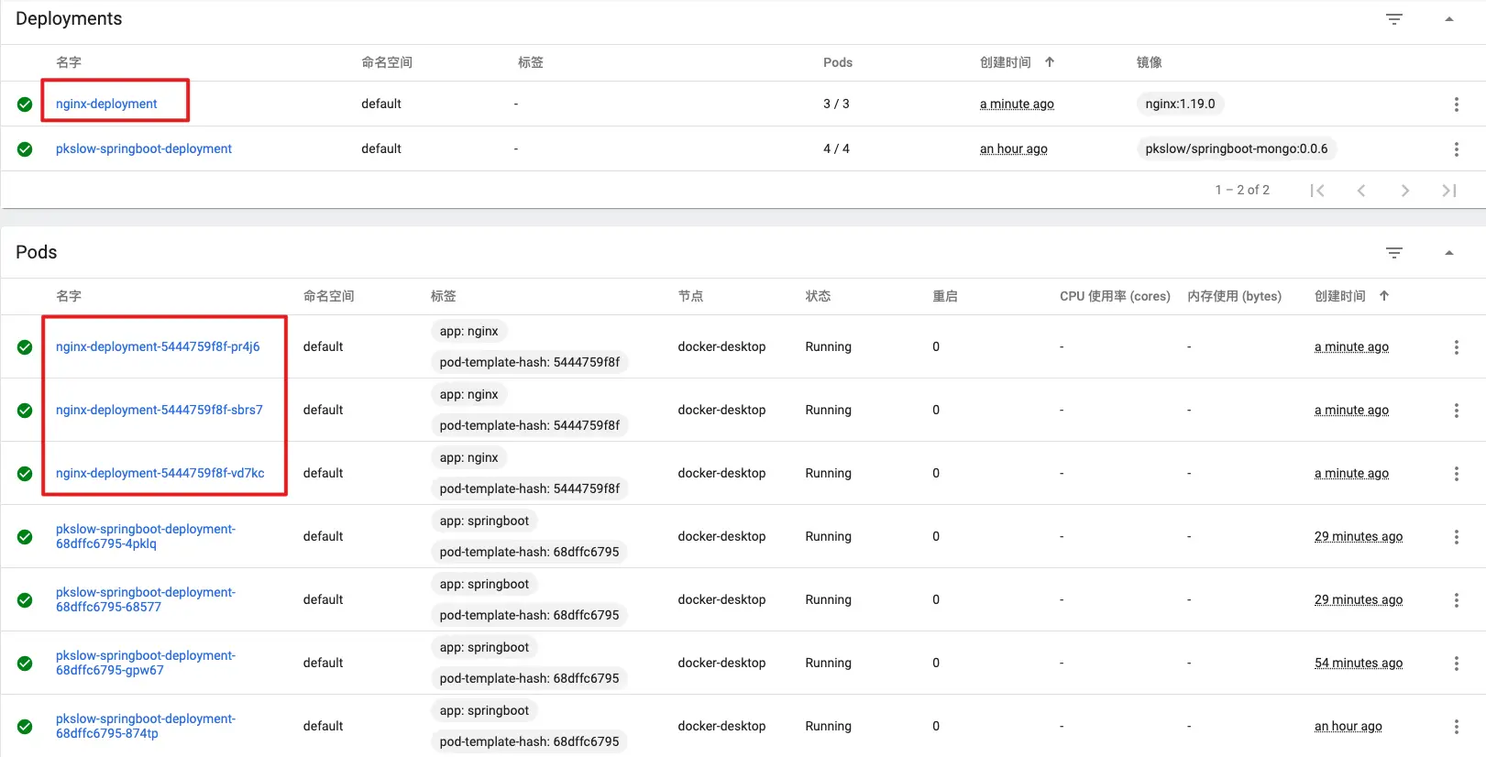Open pod pkslow-springboot-deployment-68dffc6795-874tp
This screenshot has width=1486, height=757.
(146, 726)
